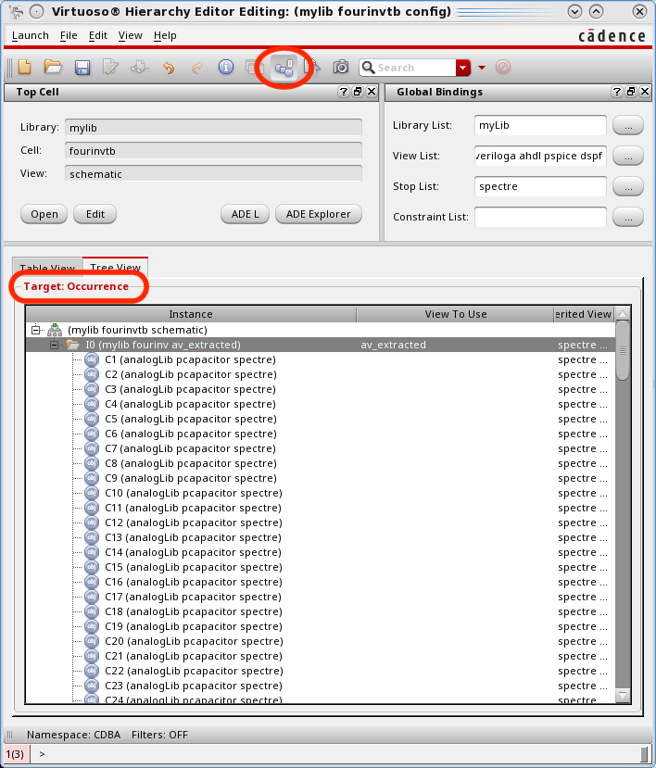Image resolution: width=656 pixels, height=768 pixels.
Task: Click the blue information icon in toolbar
Action: coord(225,68)
